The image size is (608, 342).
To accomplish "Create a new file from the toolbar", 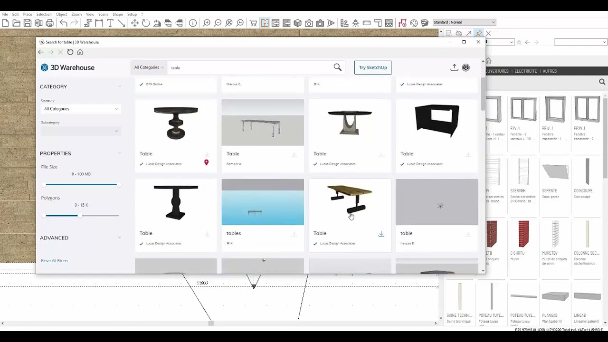I will coord(5,23).
